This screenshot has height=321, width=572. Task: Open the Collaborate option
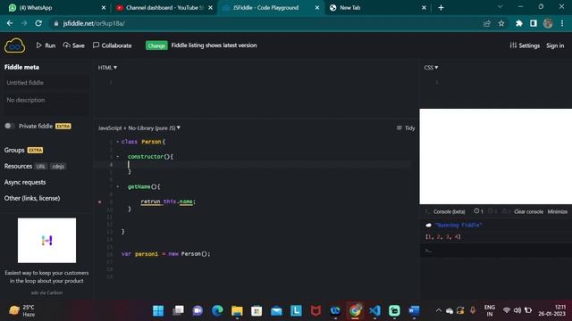click(x=112, y=45)
